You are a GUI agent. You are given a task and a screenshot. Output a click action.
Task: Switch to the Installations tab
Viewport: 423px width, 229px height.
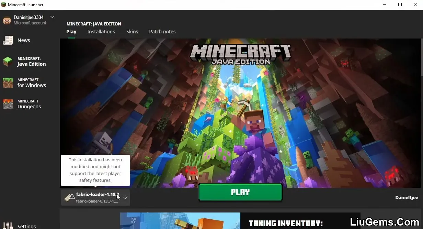click(101, 32)
